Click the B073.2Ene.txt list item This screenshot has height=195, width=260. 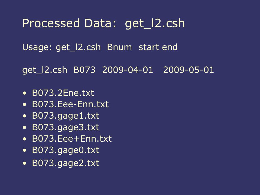(63, 93)
